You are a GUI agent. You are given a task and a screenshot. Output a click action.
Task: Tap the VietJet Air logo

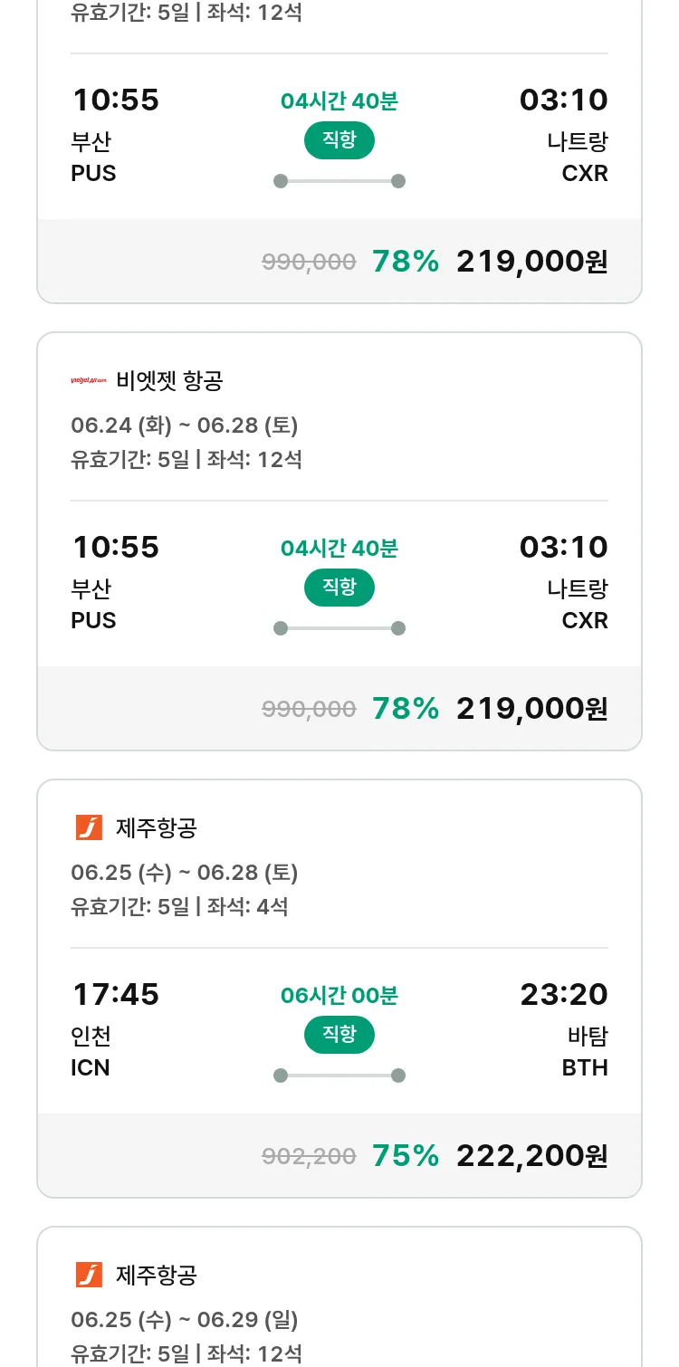tap(89, 381)
